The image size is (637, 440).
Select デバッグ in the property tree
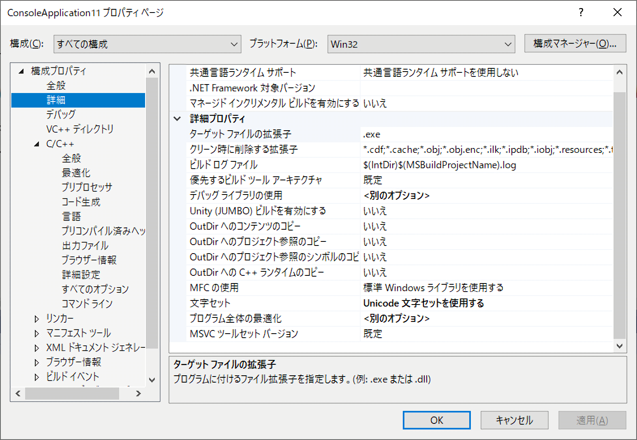coord(61,114)
